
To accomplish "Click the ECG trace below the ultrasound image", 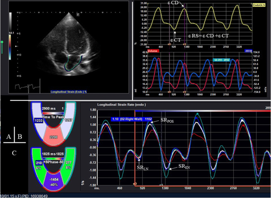I will pyautogui.click(x=23, y=86).
